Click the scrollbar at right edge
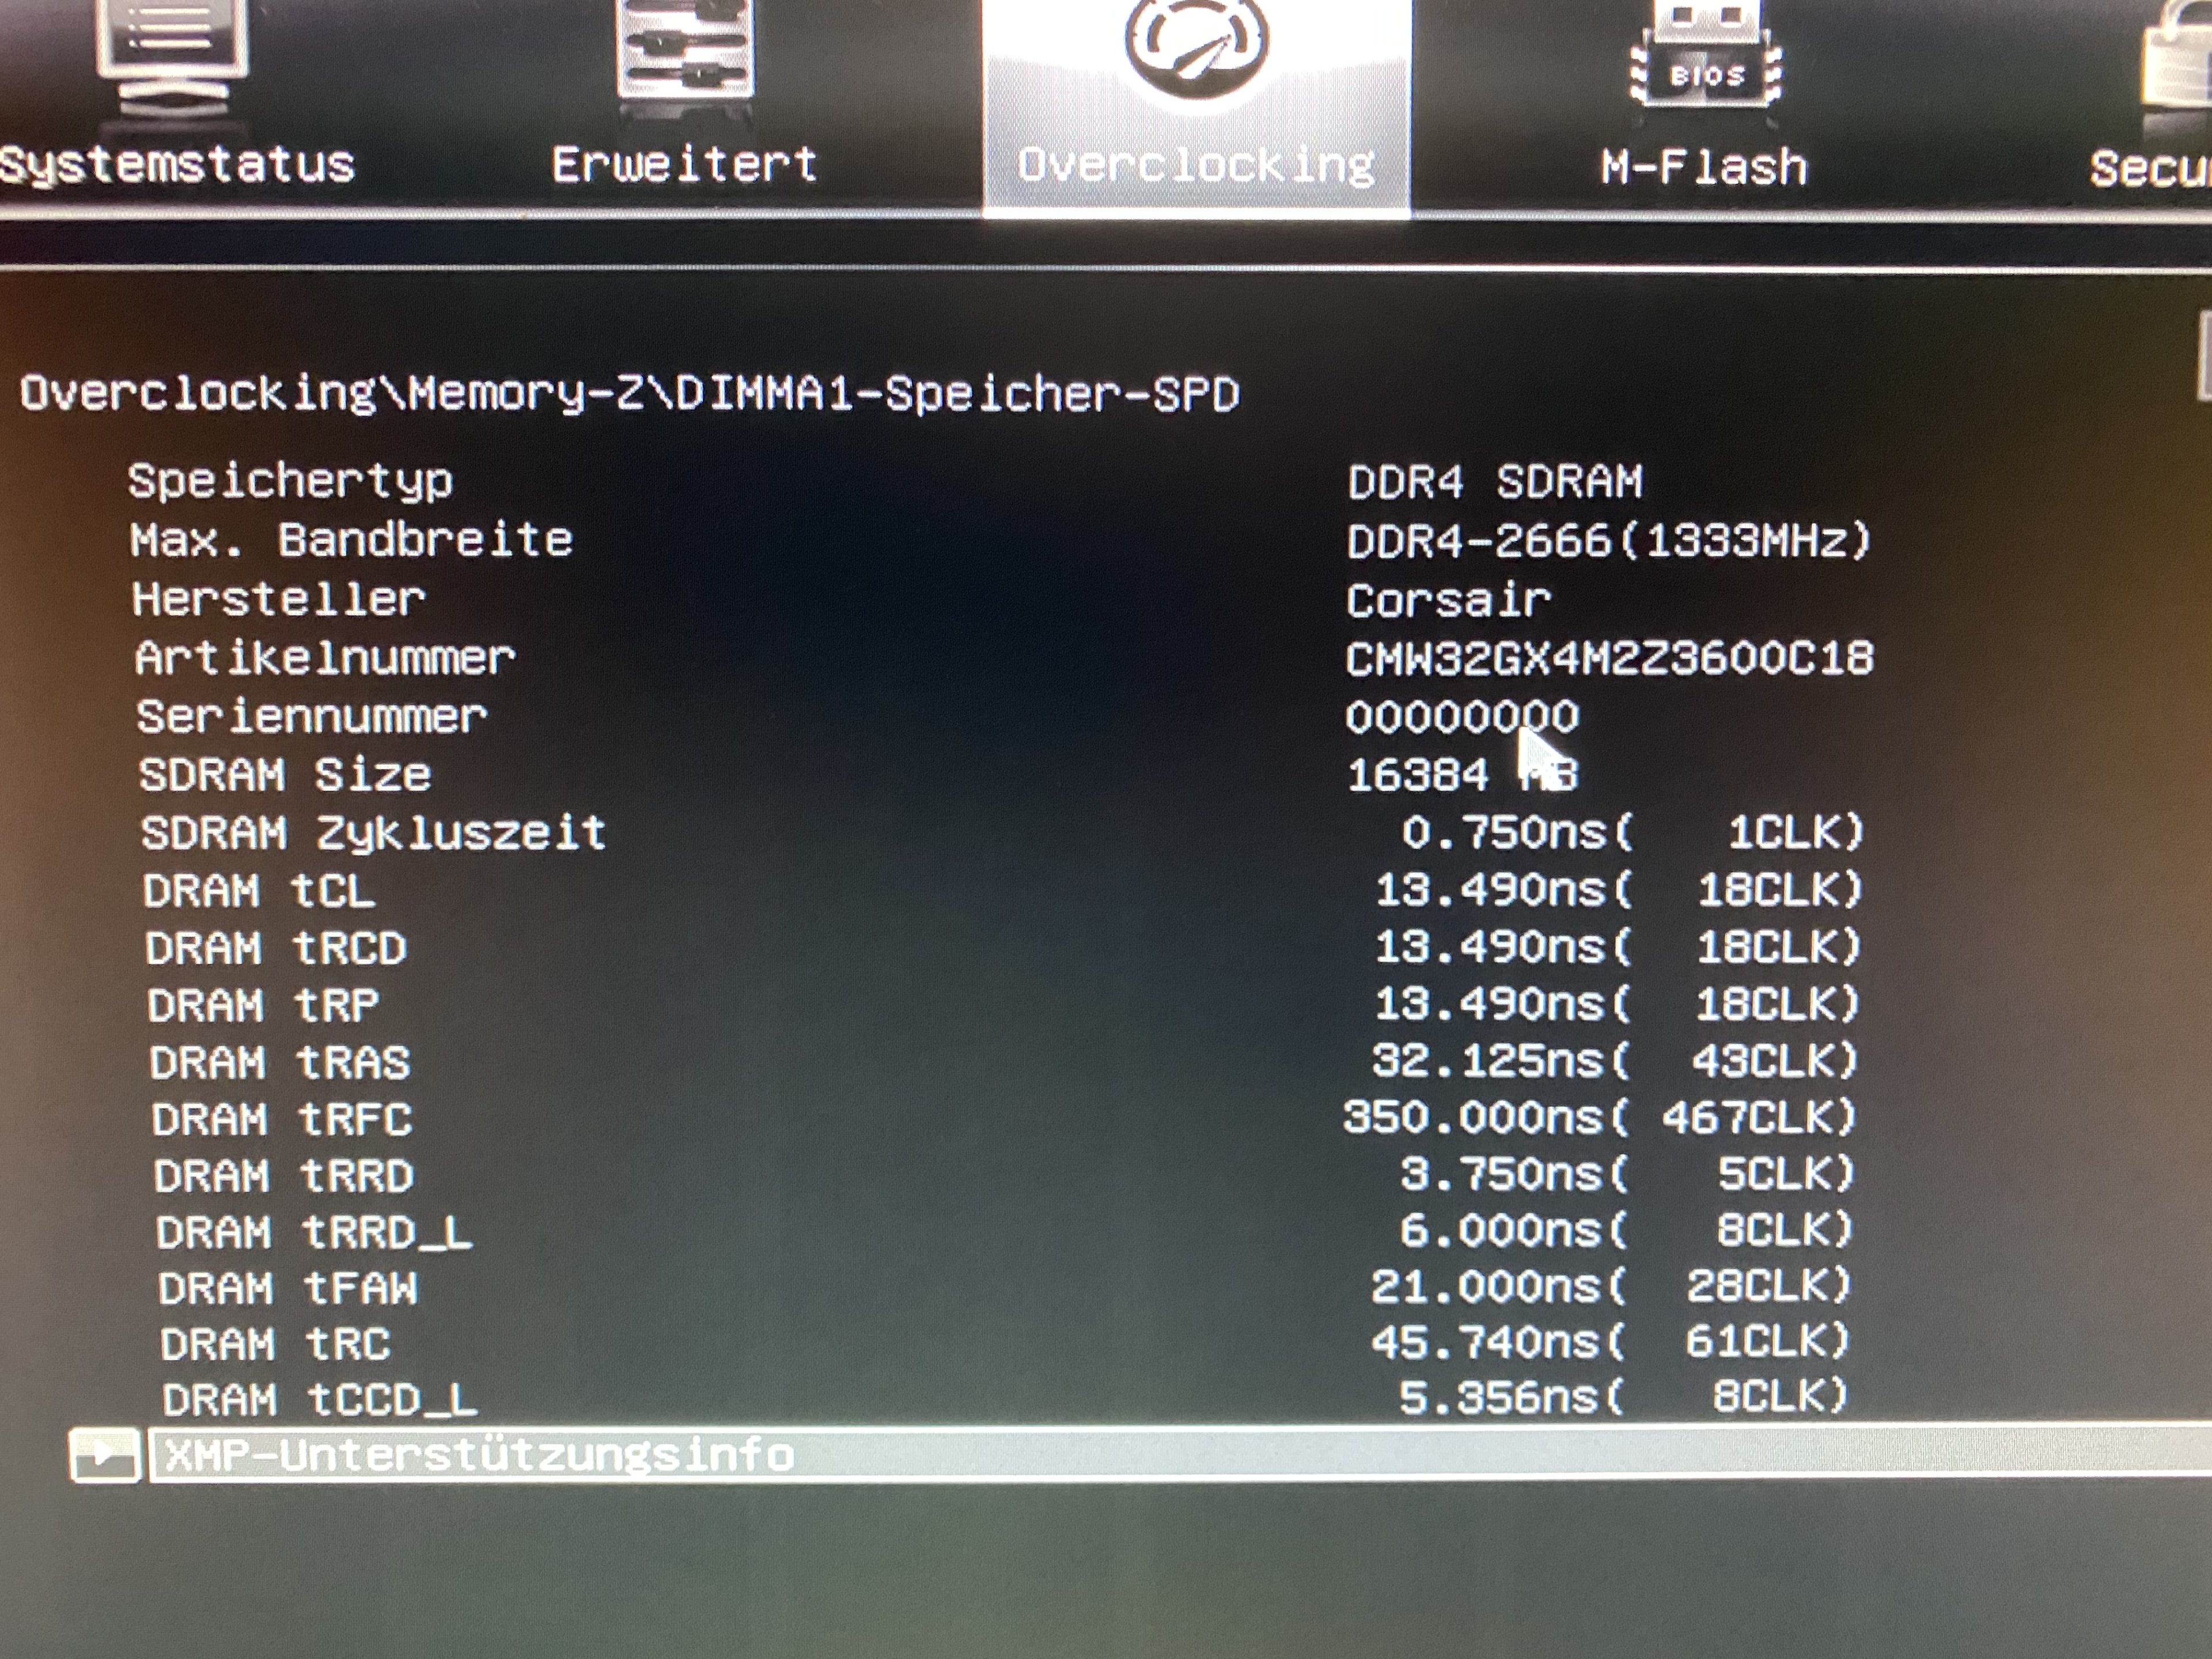This screenshot has width=2212, height=1659. [2204, 355]
